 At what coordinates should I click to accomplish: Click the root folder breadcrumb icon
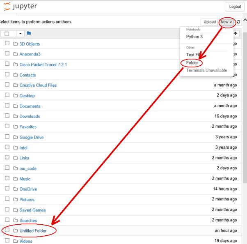(x=29, y=33)
